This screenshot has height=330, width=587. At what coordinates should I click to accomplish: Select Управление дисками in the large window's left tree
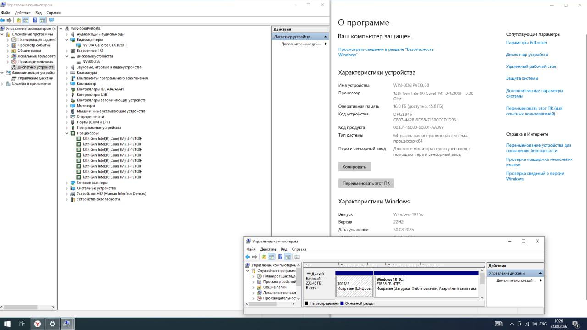[35, 78]
